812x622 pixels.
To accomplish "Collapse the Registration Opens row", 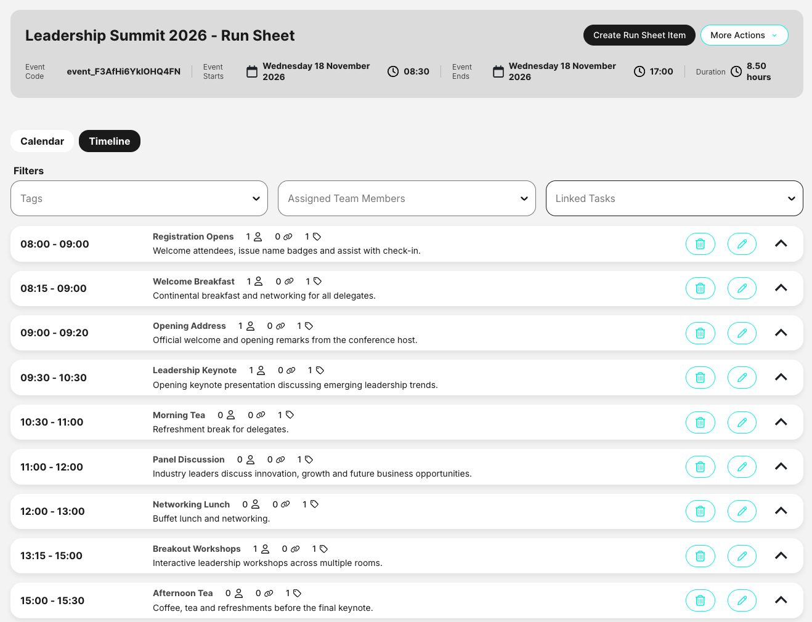I will pos(781,243).
